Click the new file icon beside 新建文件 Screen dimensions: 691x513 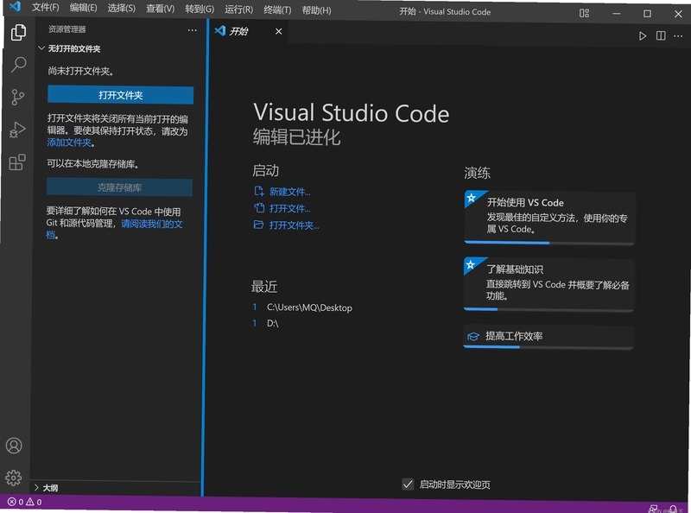click(x=259, y=191)
